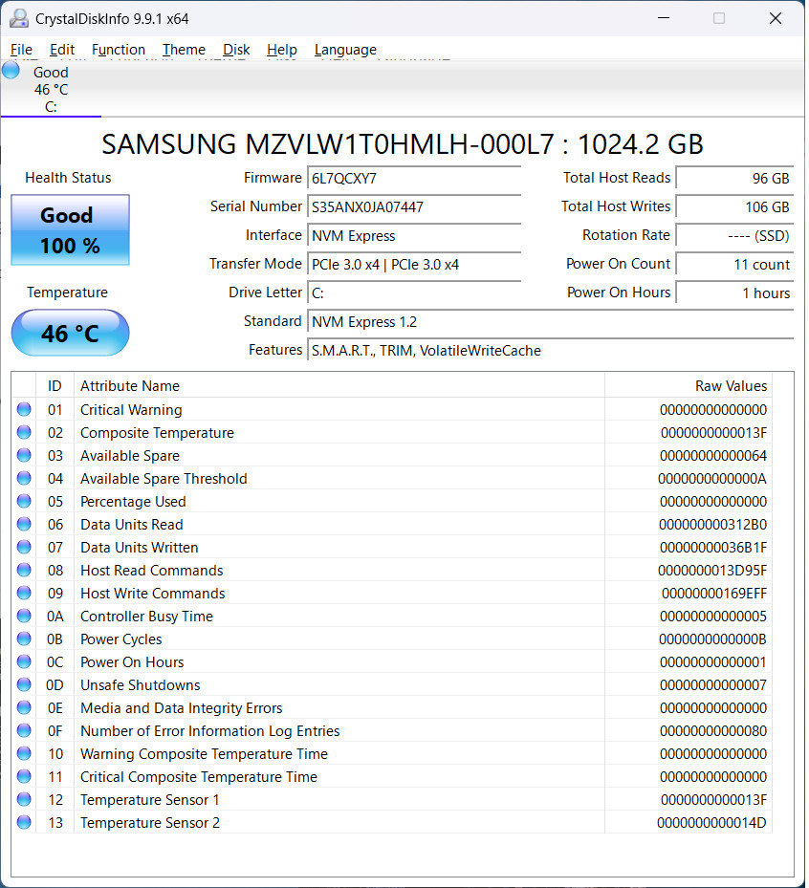Screen dimensions: 809x888
Task: Click the status orb beside Composite Temperature
Action: [24, 433]
